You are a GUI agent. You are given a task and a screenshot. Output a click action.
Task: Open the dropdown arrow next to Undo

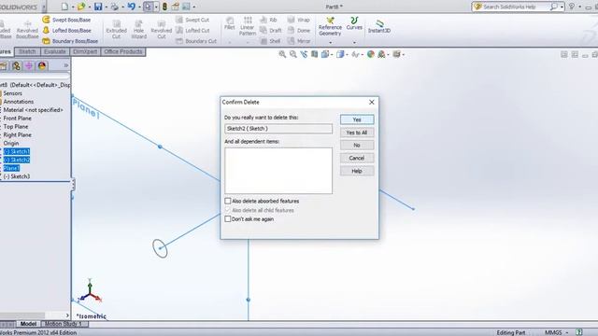(x=139, y=7)
